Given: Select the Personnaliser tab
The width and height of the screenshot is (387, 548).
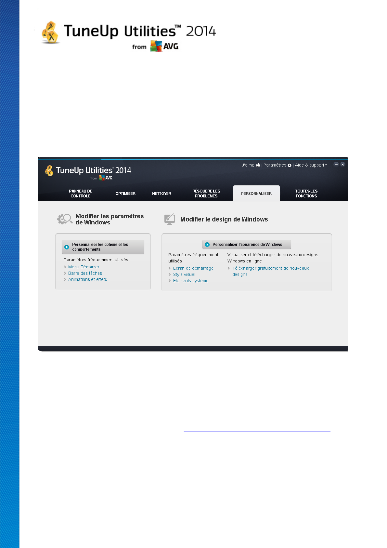Looking at the screenshot, I should pyautogui.click(x=256, y=194).
